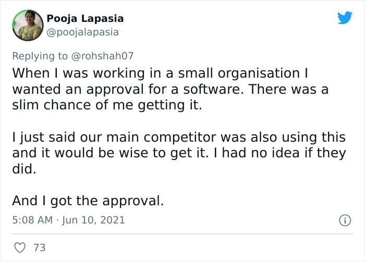Click the 73 likes count
The width and height of the screenshot is (365, 262).
click(40, 247)
